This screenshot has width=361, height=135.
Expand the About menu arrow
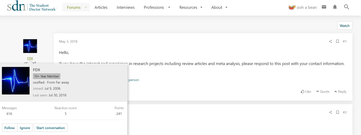pyautogui.click(x=226, y=7)
